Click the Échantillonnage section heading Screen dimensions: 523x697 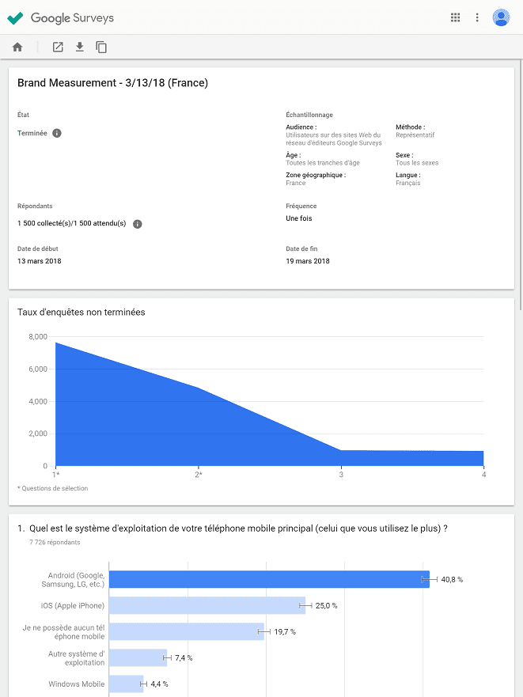point(309,116)
